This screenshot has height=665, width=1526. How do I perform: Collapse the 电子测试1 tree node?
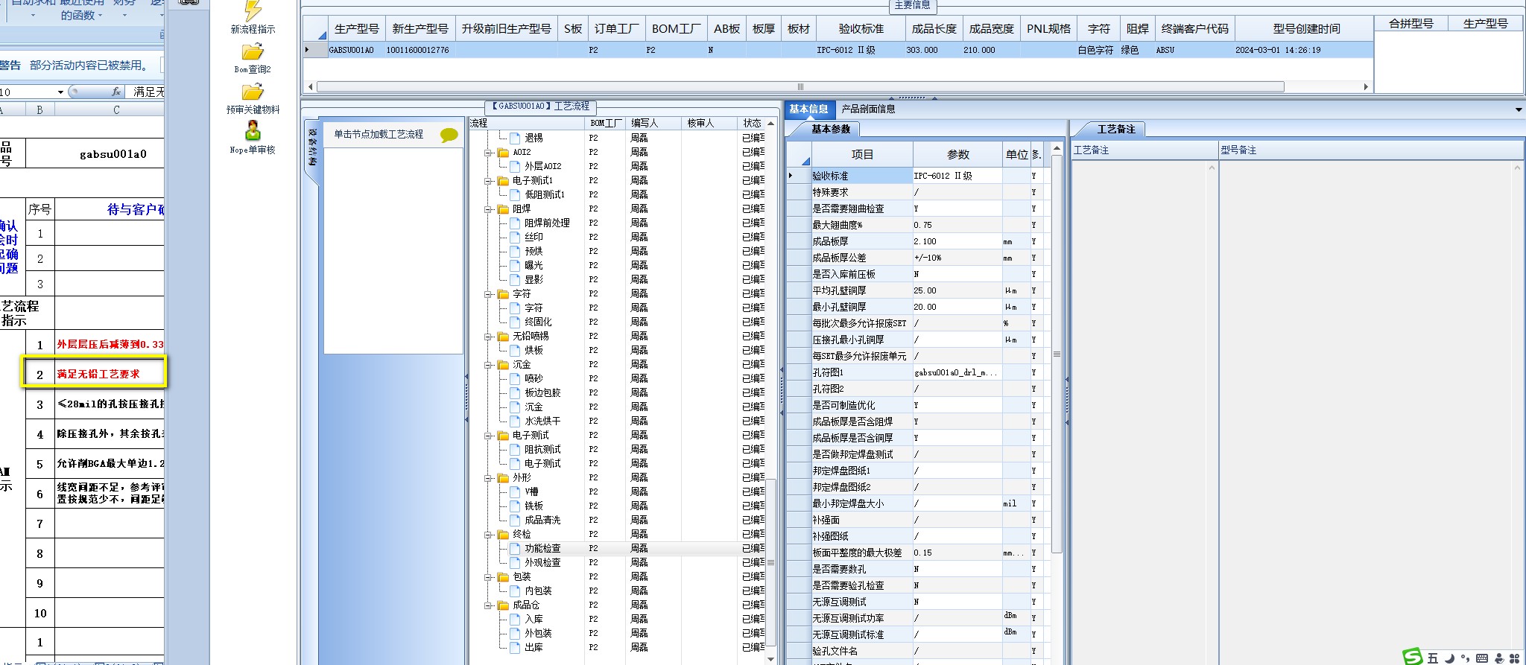click(x=488, y=180)
